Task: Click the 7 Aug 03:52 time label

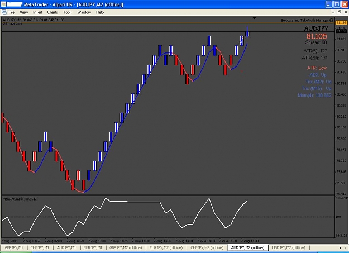Action: coord(32,241)
